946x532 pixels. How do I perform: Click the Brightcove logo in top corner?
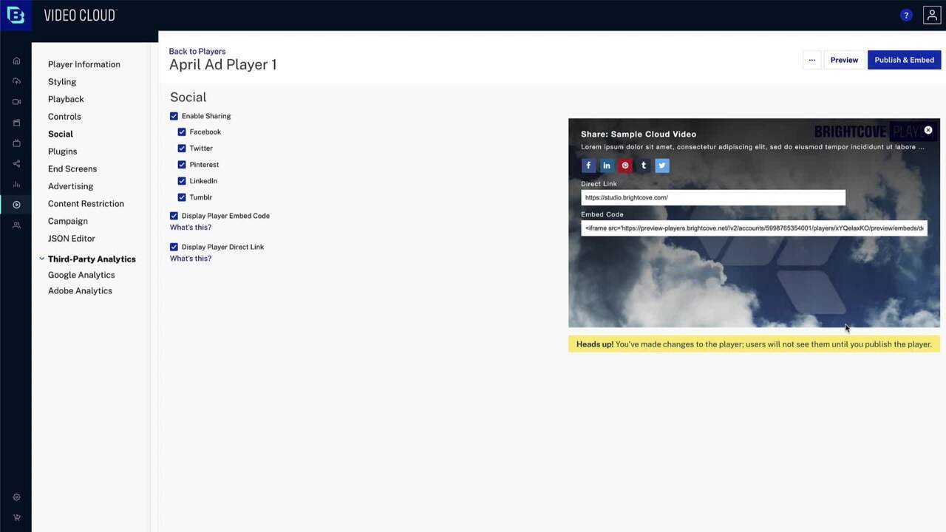(x=16, y=15)
